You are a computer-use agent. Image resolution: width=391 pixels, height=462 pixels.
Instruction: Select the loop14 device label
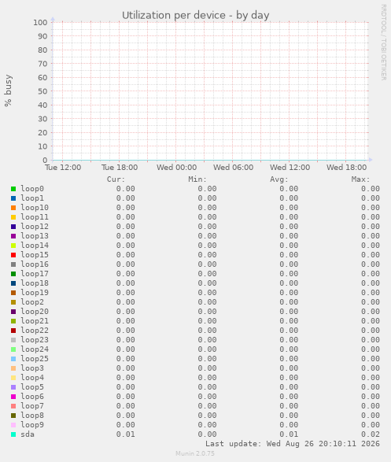click(35, 245)
